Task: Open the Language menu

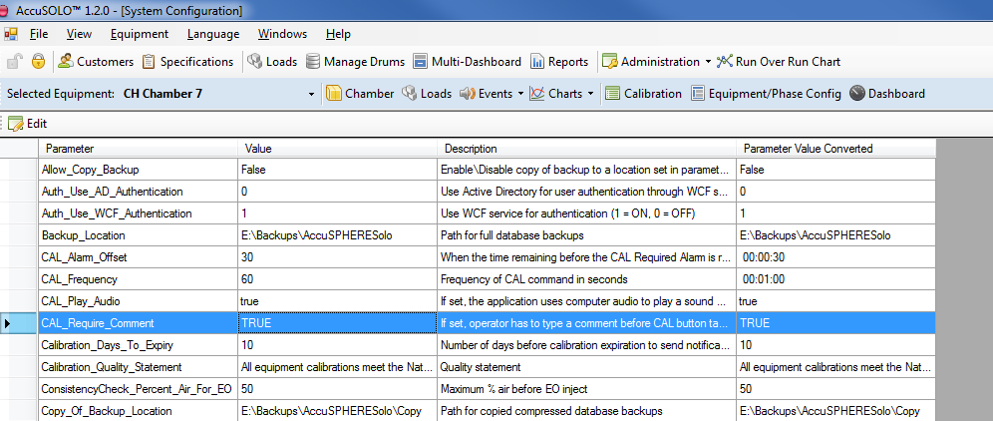Action: (212, 34)
